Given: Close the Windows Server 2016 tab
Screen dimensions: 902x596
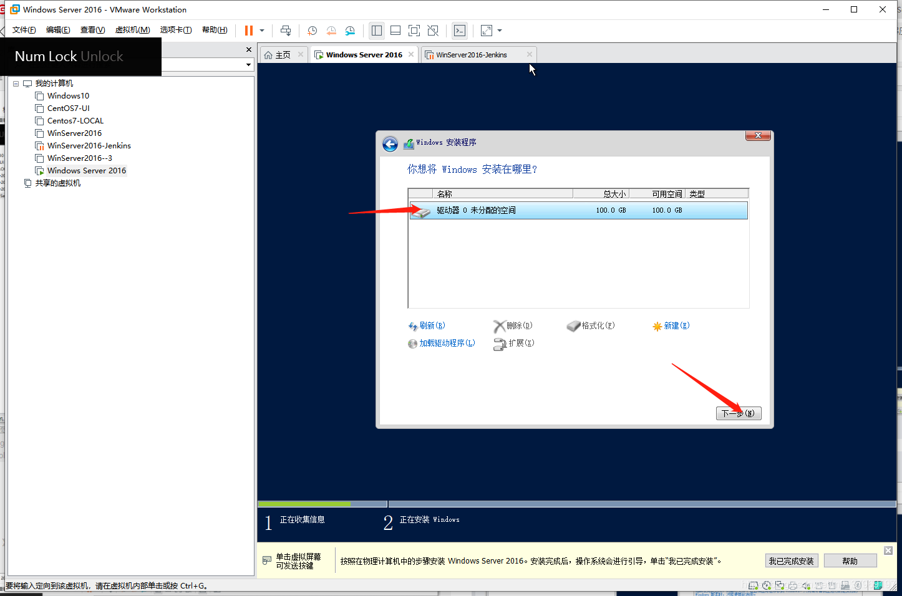Looking at the screenshot, I should coord(411,54).
